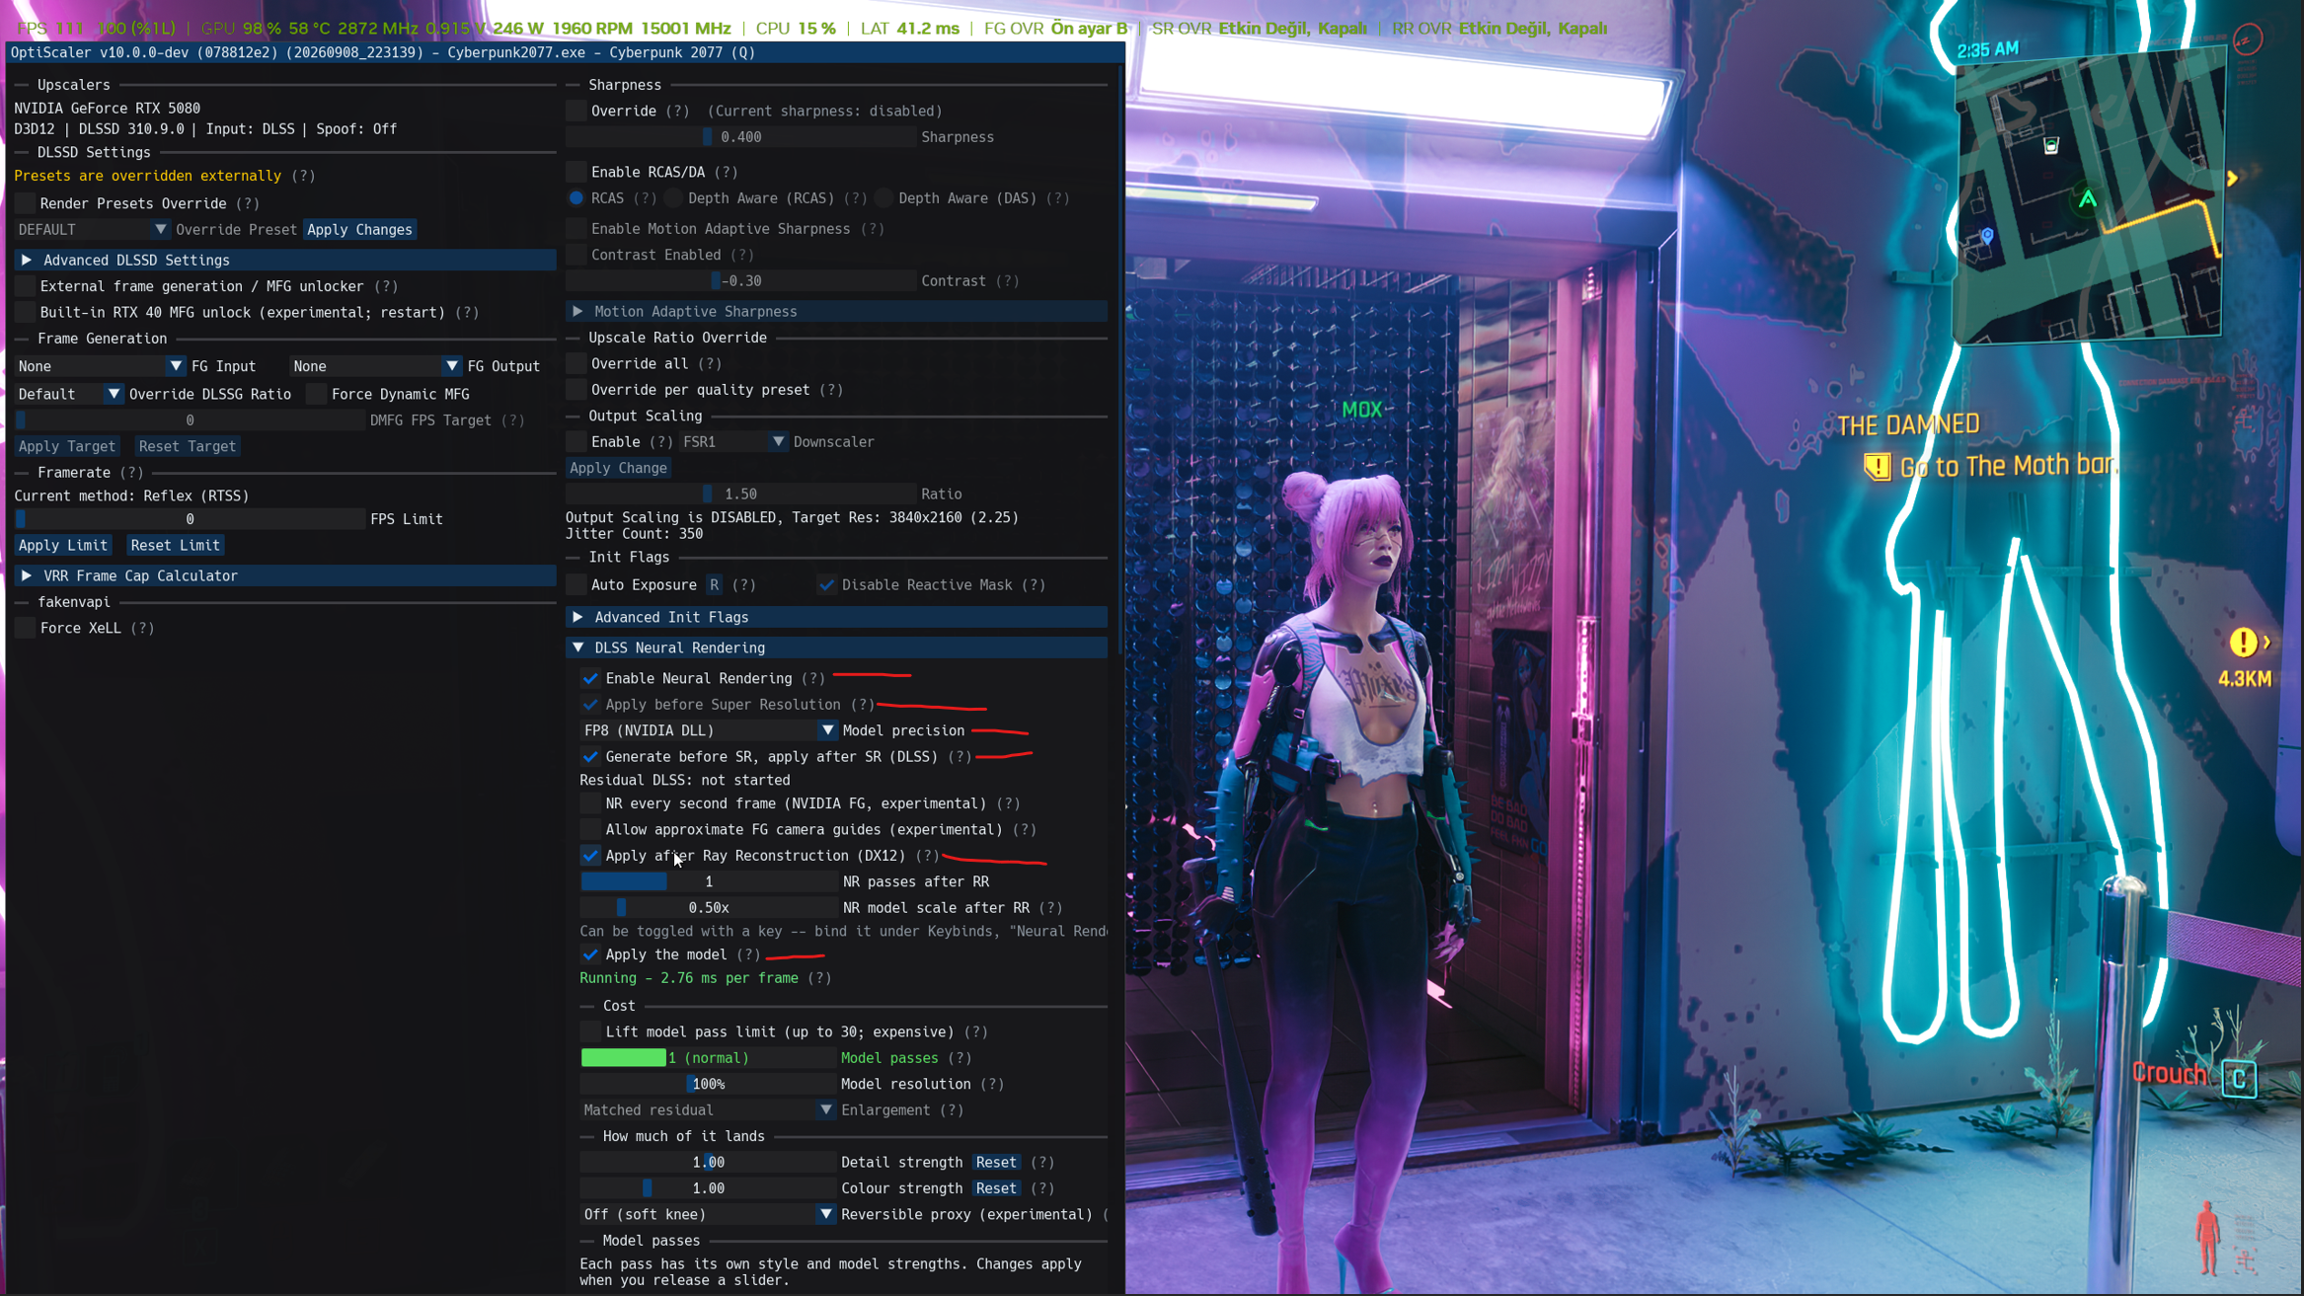Click the Crouch C key prompt
The width and height of the screenshot is (2304, 1296).
(2240, 1078)
